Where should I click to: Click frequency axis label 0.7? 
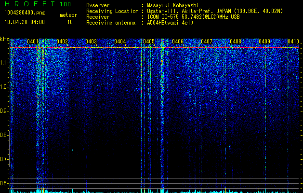[x=4, y=159]
